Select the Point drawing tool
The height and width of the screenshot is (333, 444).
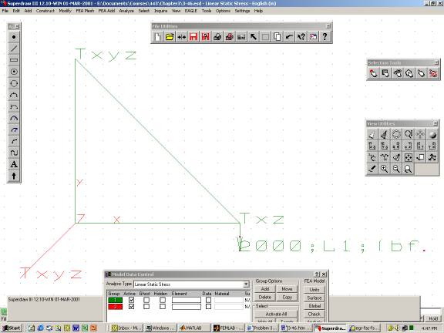tap(14, 37)
